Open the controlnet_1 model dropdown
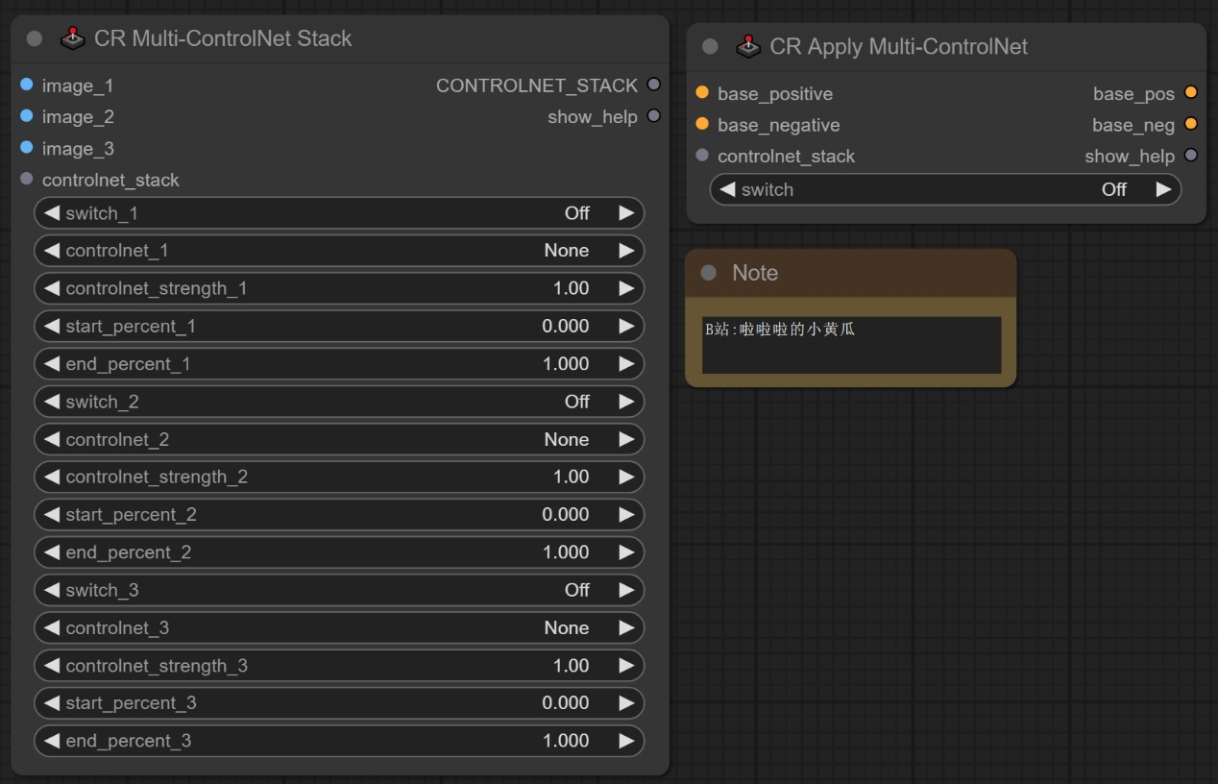The height and width of the screenshot is (784, 1218). (338, 251)
